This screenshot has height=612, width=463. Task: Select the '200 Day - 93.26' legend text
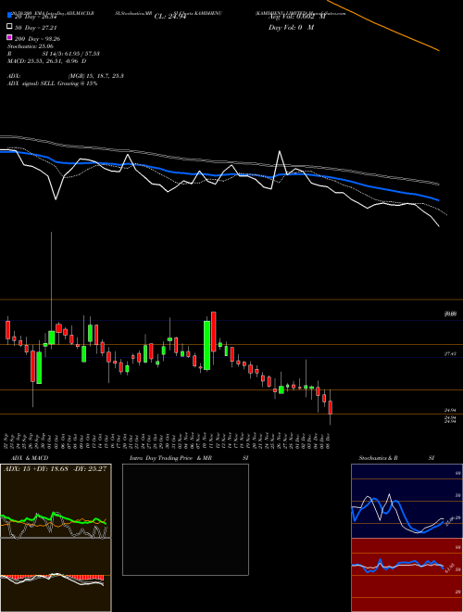point(37,39)
